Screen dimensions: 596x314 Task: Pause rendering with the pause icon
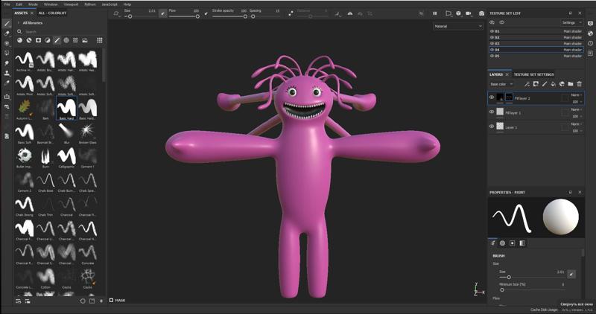click(x=435, y=13)
